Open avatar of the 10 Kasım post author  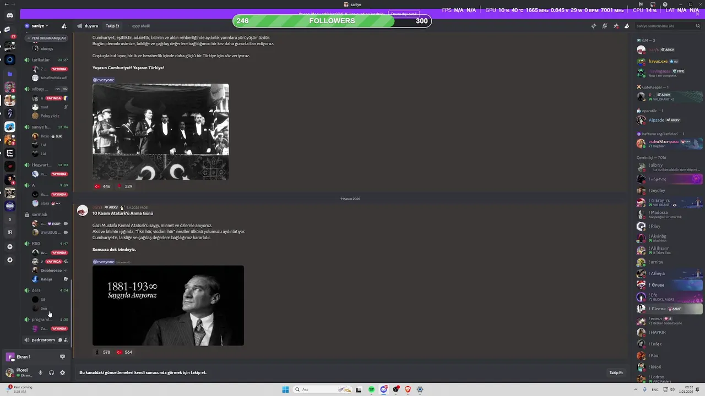point(83,211)
